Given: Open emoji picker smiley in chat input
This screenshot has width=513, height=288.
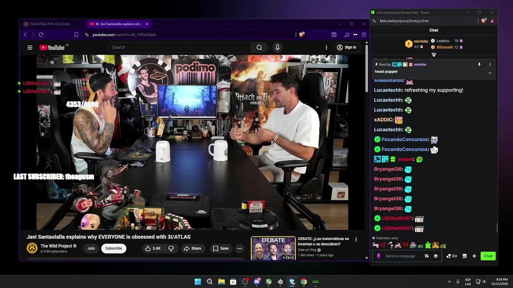Looking at the screenshot, I should [x=436, y=256].
